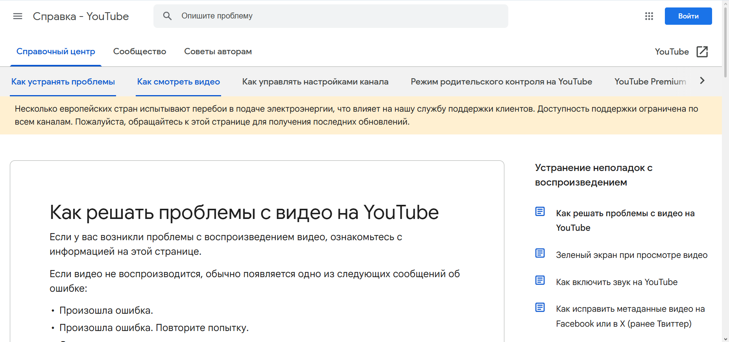Click the search magnifier icon
Viewport: 729px width, 342px height.
click(168, 16)
